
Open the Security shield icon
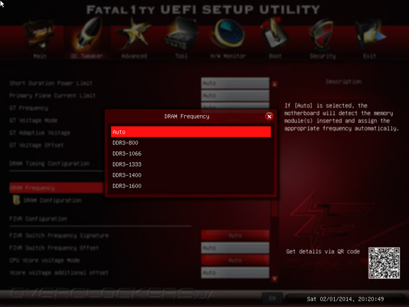click(322, 35)
